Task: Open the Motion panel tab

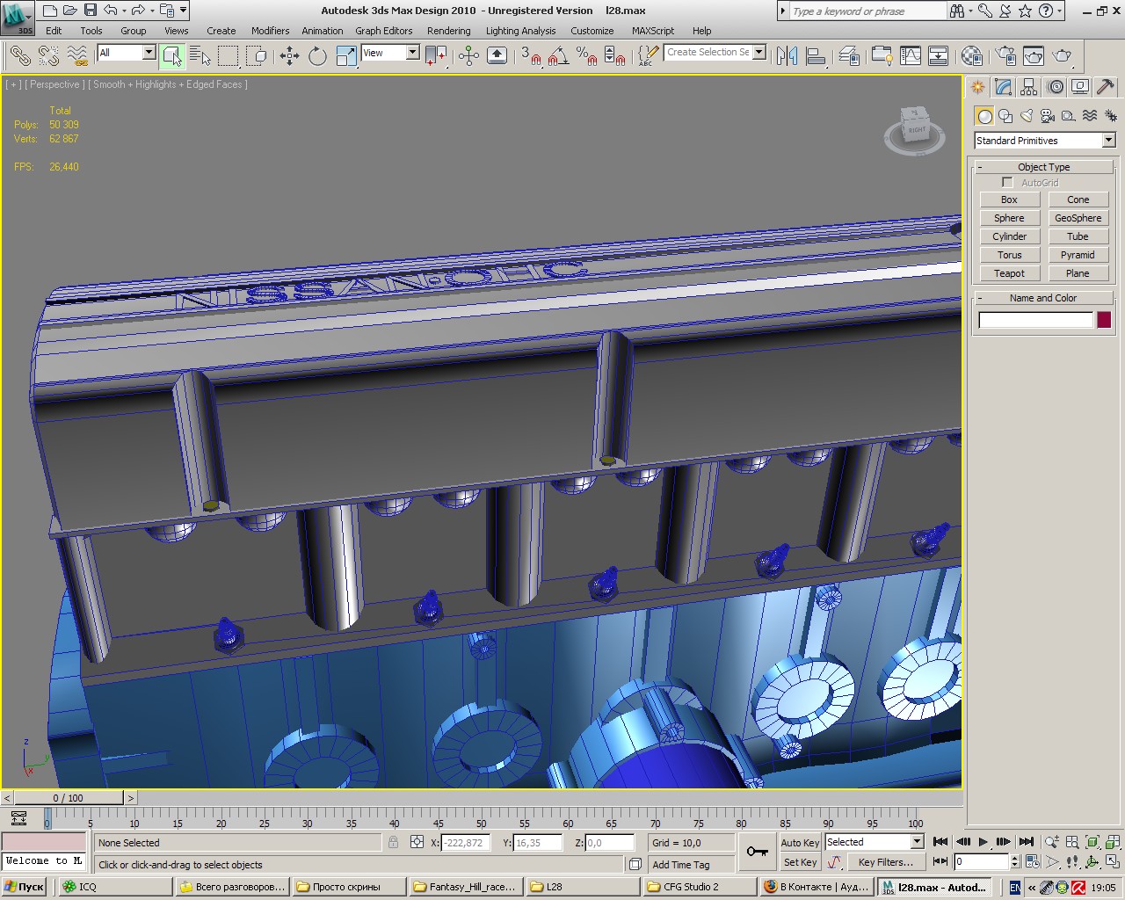Action: [x=1055, y=87]
